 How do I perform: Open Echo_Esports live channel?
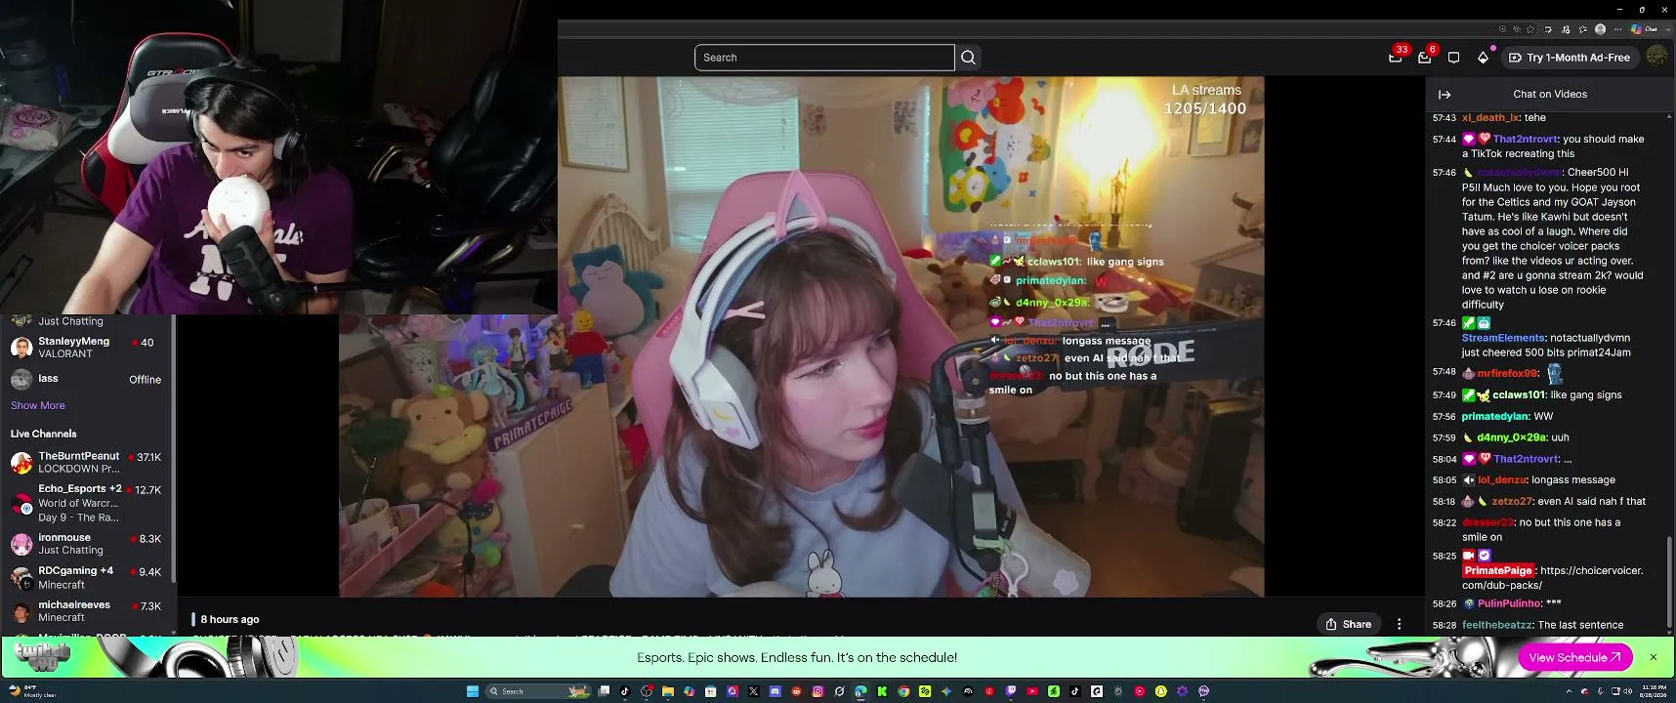(x=86, y=503)
